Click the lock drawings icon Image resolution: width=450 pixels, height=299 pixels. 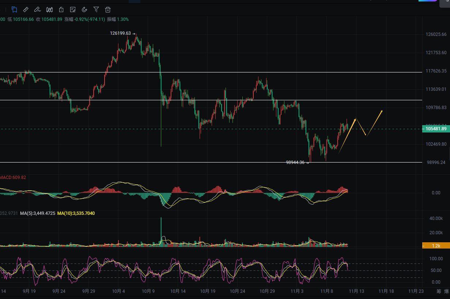[x=61, y=10]
